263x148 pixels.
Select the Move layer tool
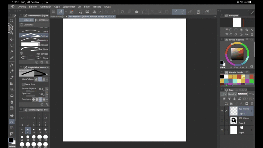tap(12, 39)
